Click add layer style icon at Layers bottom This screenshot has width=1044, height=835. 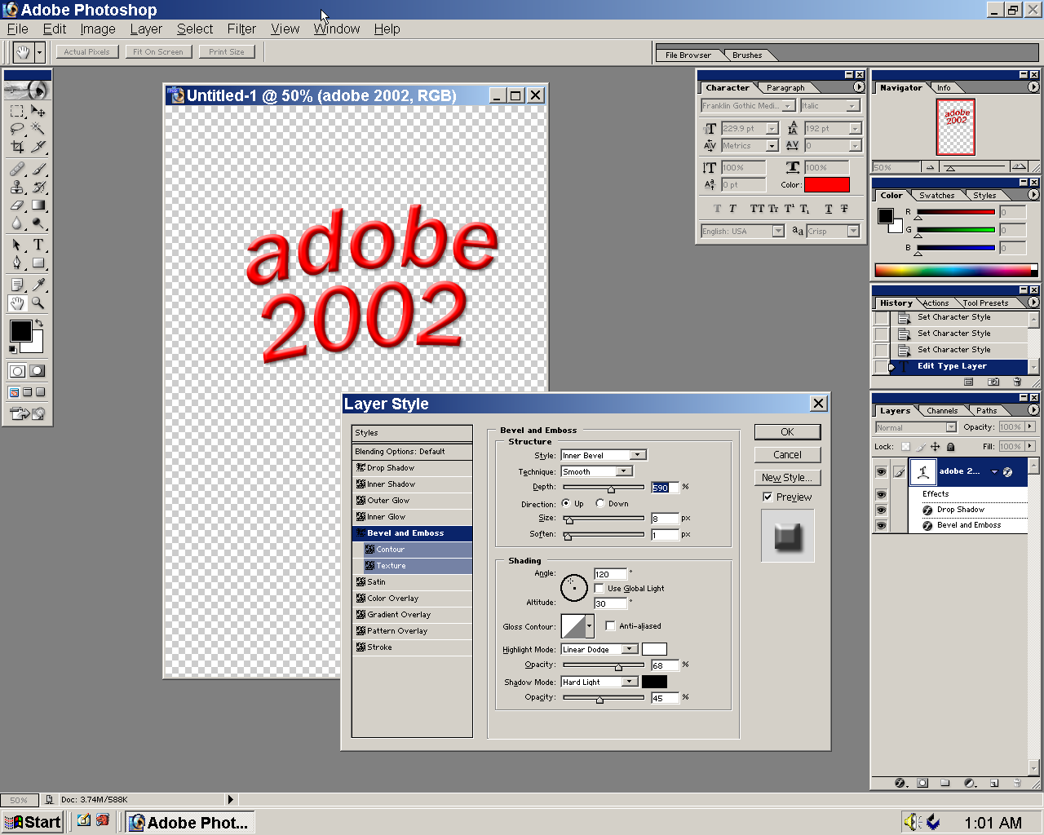(900, 783)
